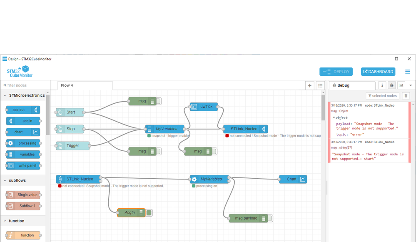416x242 pixels.
Task: Select the function palette node
Action: click(23, 235)
